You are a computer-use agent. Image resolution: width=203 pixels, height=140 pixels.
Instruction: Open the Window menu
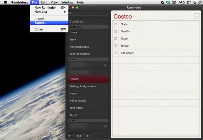[x=67, y=2]
